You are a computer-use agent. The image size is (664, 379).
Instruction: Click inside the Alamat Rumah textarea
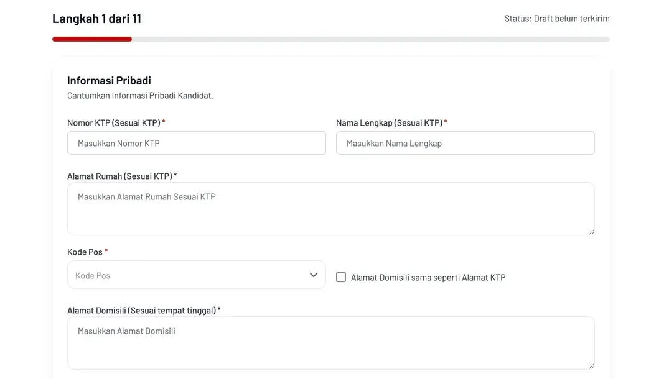330,209
